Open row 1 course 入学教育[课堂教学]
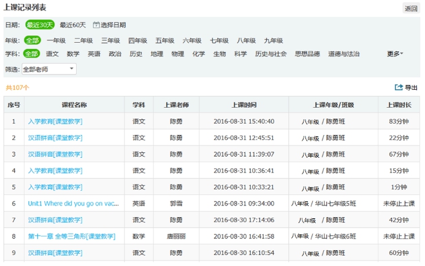425x266 pixels. click(55, 121)
